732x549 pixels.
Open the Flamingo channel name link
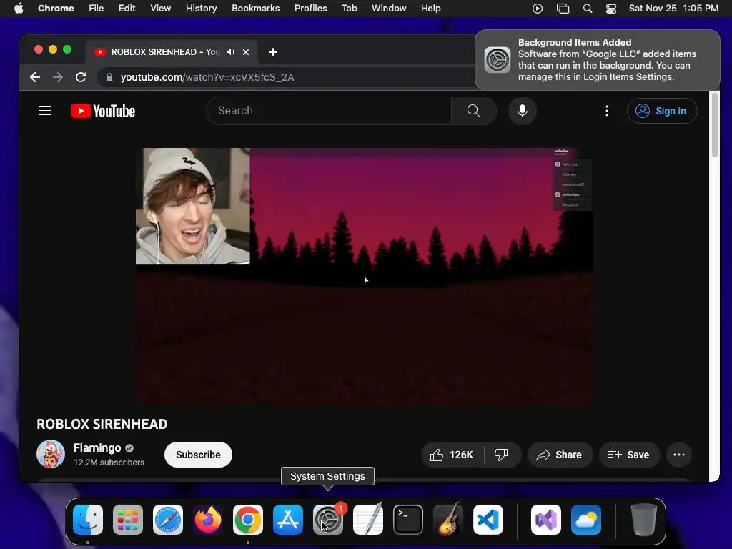tap(97, 447)
